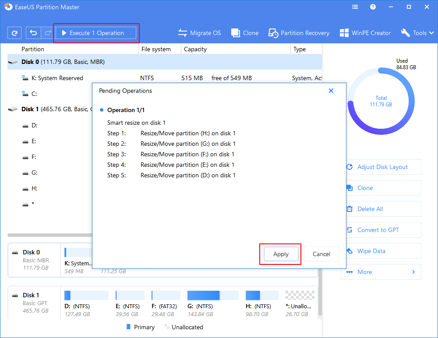Screen dimensions: 438x338
Task: Apply the pending operations
Action: pos(281,254)
